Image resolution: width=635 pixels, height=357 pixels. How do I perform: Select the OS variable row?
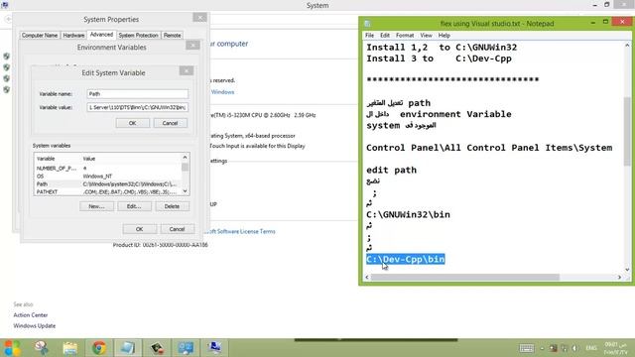[108, 177]
